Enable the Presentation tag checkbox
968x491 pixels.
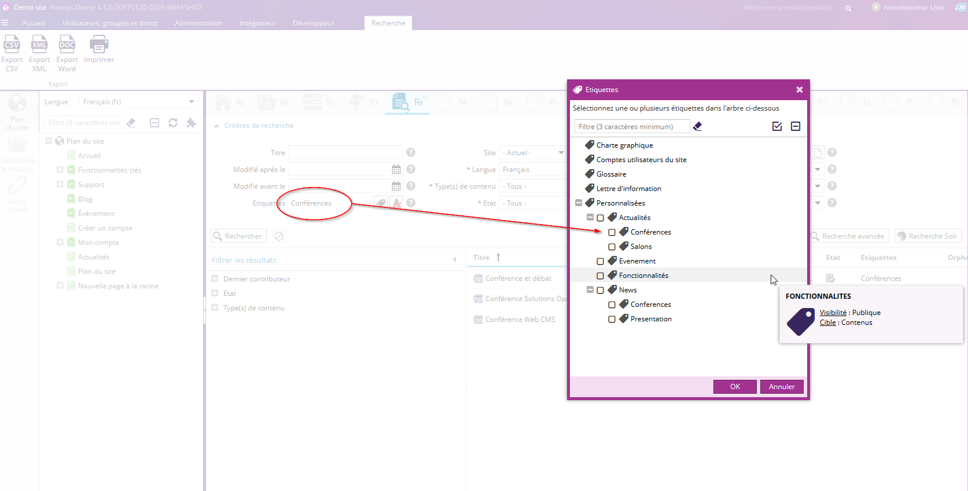[x=612, y=319]
